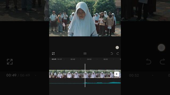Click the large blurred gray circle

pos(161,47)
